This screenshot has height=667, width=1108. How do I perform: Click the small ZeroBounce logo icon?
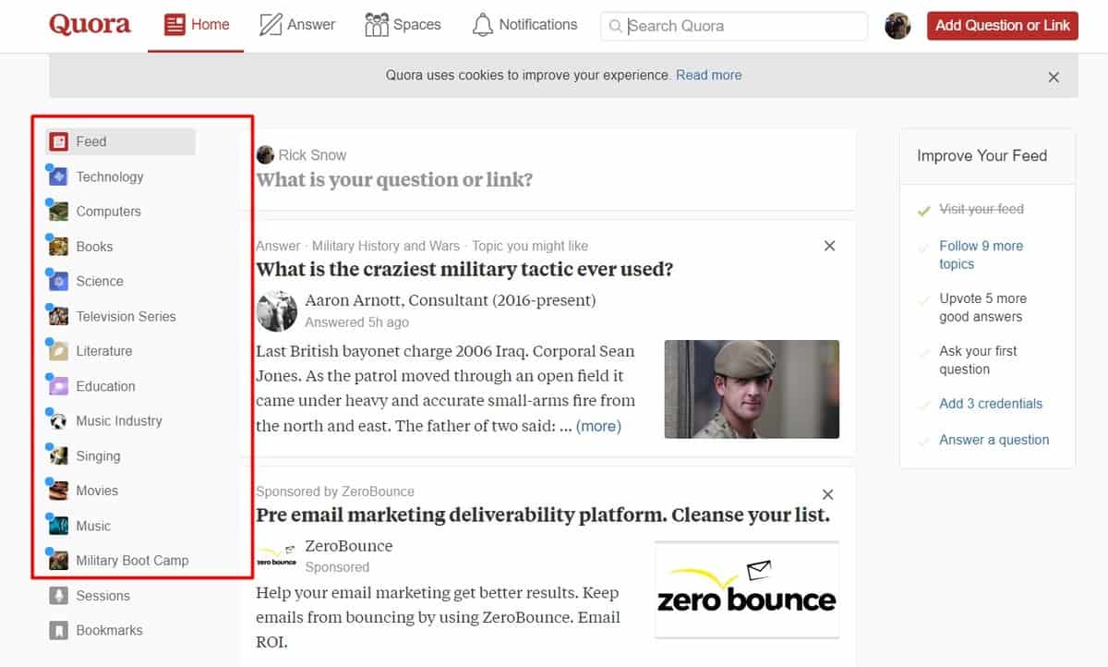click(276, 556)
